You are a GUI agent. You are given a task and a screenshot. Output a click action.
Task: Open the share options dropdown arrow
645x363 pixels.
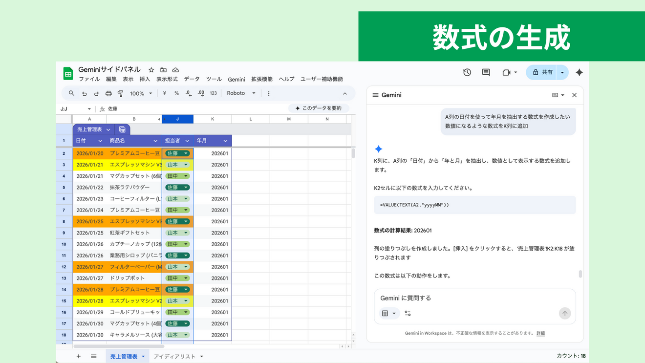coord(562,72)
